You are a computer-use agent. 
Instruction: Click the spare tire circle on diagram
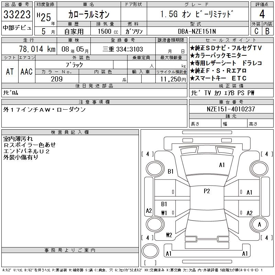(x=150, y=251)
